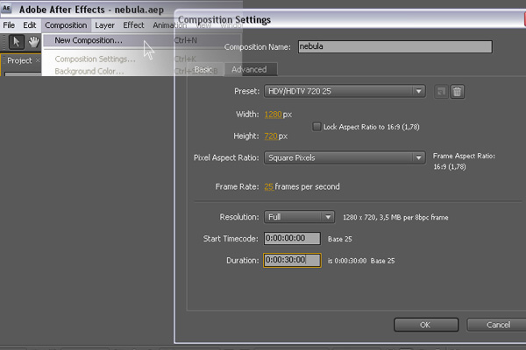Viewport: 526px width, 350px height.
Task: Open the Preset dropdown HDV/HDTV 720 25
Action: [345, 91]
